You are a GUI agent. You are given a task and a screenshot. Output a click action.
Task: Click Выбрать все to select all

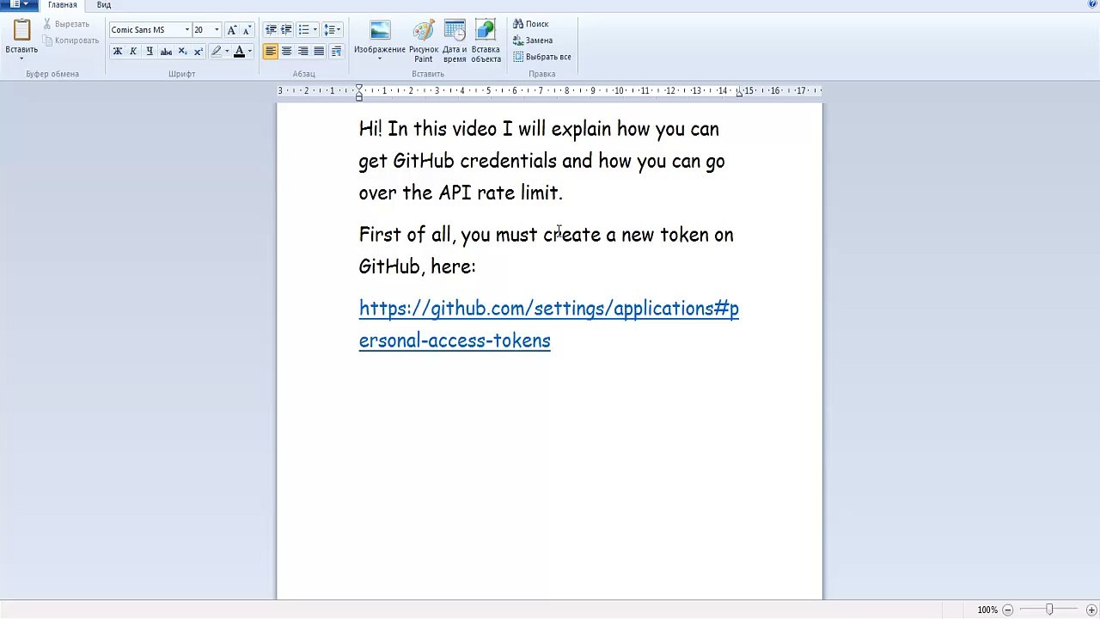point(542,57)
